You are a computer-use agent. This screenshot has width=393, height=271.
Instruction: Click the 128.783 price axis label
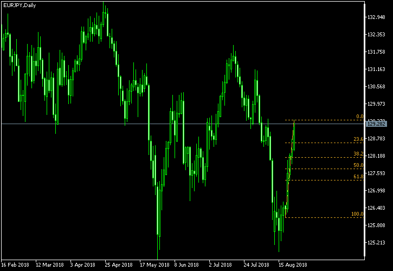click(376, 139)
